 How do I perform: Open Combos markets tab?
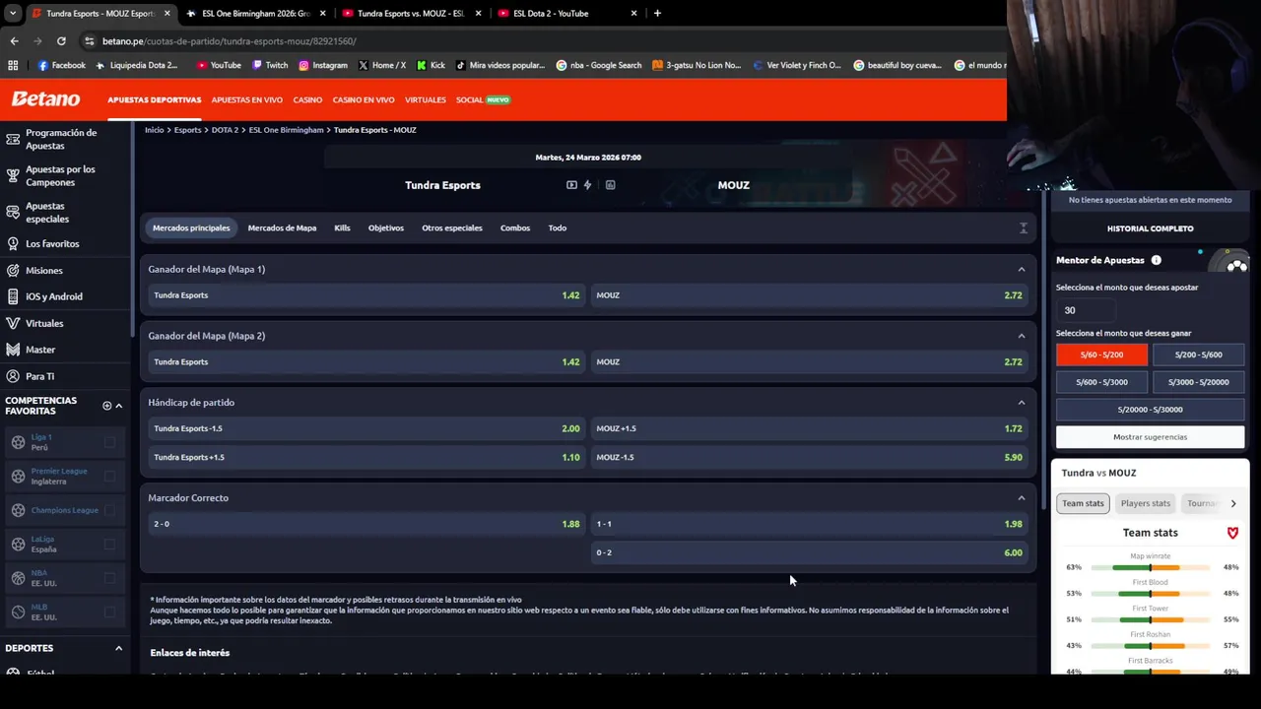(515, 227)
